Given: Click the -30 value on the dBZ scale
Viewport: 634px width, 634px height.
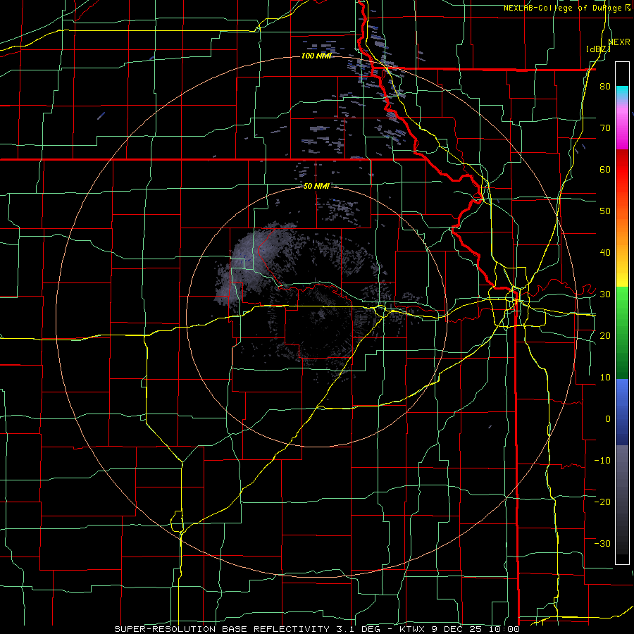Looking at the screenshot, I should coord(602,543).
